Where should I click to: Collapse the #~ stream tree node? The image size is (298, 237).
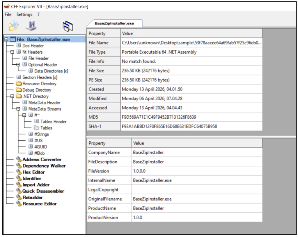(x=24, y=115)
